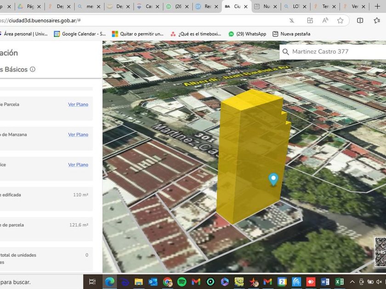
Task: Open Spotify from the taskbar
Action: [x=182, y=282]
